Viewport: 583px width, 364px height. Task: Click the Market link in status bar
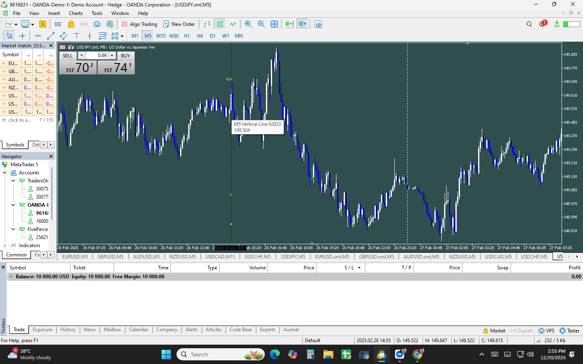494,330
